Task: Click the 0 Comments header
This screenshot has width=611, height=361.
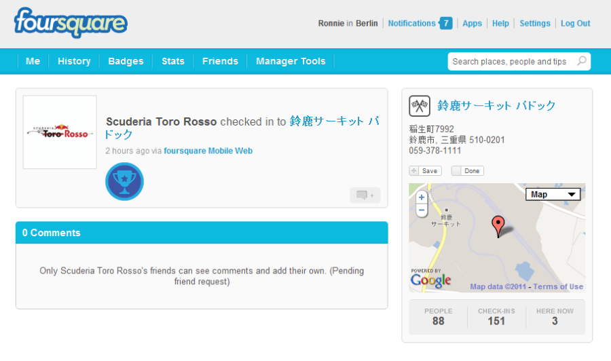Action: (x=202, y=233)
